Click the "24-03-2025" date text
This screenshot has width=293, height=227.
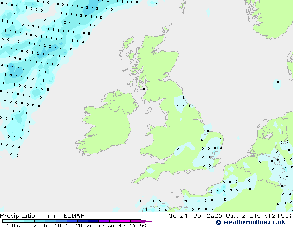201,216
